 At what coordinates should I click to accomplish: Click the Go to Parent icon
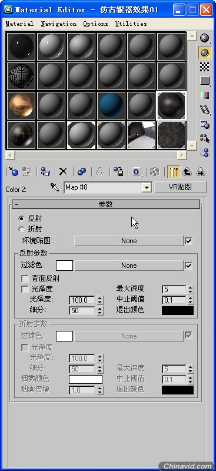click(x=188, y=171)
